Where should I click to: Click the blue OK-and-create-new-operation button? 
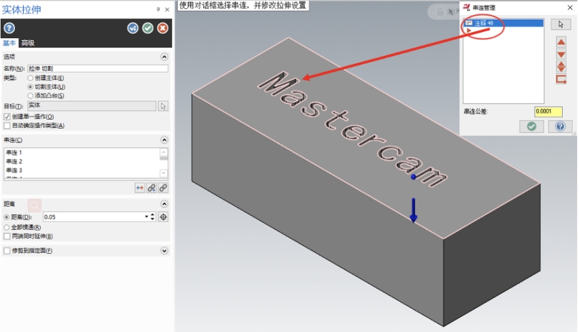tap(133, 28)
